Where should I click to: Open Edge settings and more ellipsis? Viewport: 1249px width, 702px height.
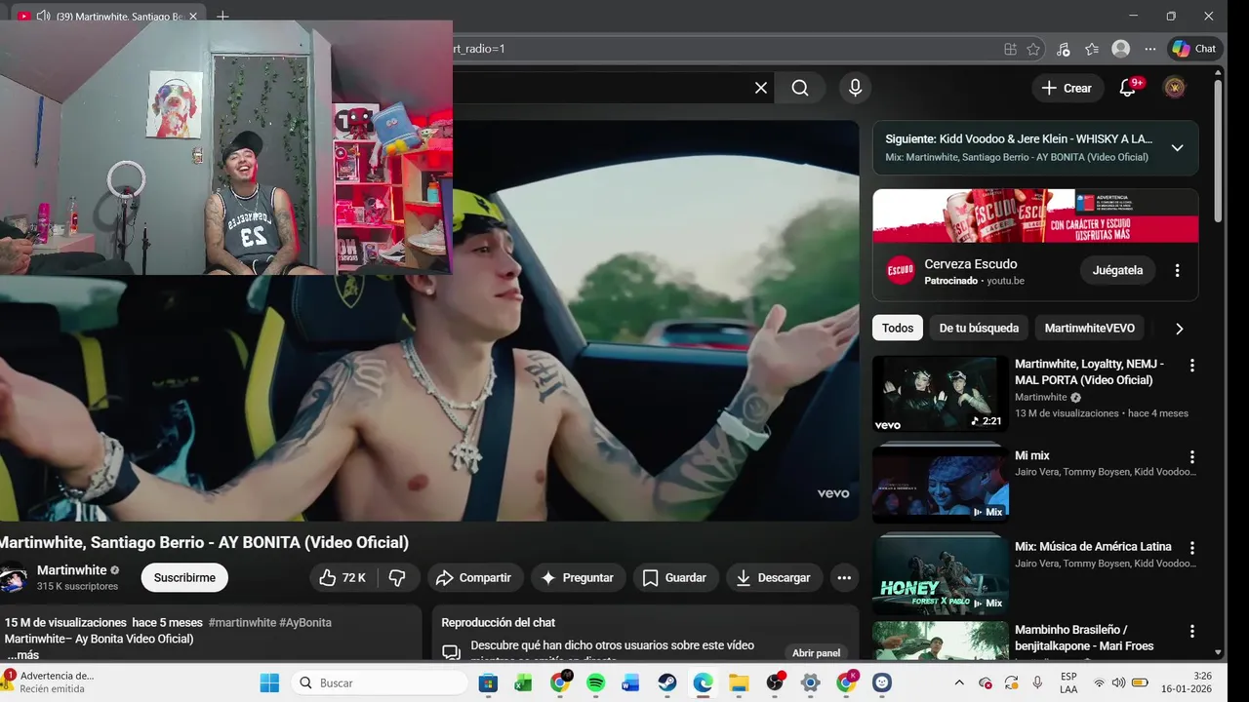[x=1150, y=49]
